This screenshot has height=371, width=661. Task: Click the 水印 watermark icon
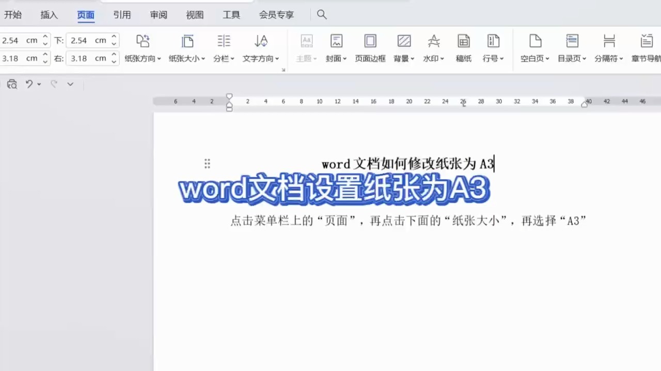[x=434, y=41]
